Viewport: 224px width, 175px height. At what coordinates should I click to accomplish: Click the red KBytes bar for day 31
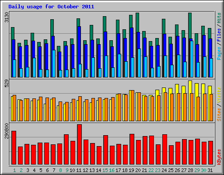[211, 153]
